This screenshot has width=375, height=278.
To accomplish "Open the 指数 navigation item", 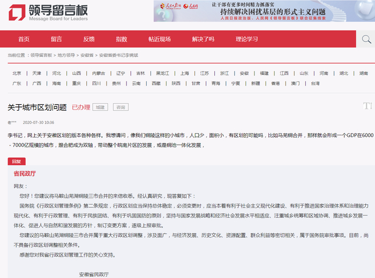I will [122, 39].
